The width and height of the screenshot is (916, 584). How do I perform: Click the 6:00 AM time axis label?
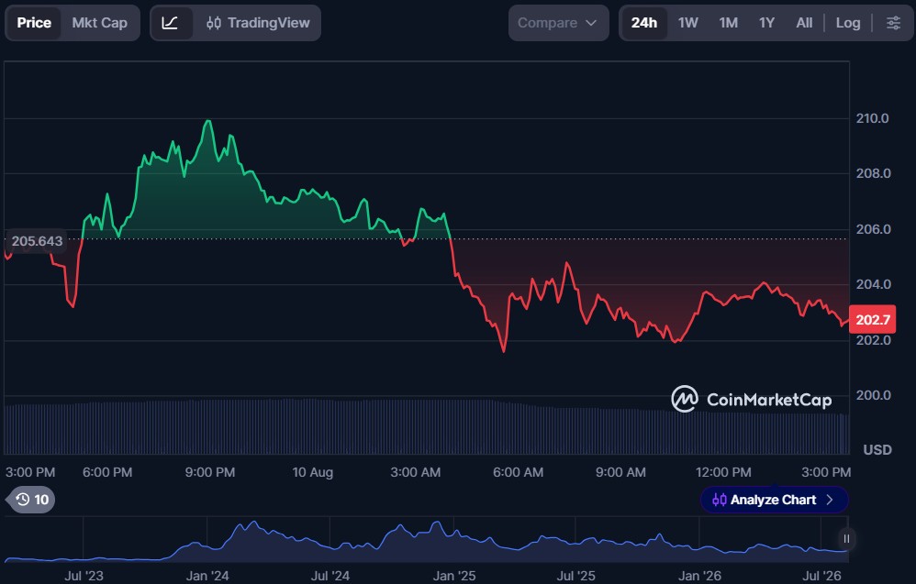coord(518,472)
